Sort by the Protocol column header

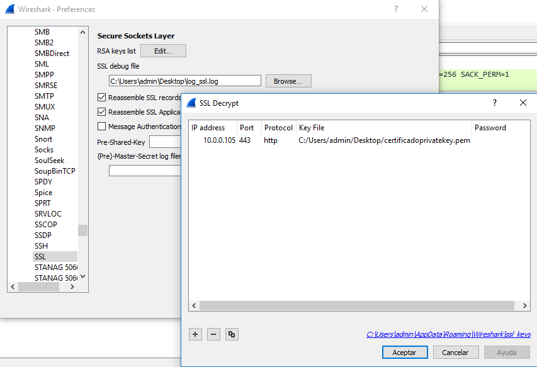[x=278, y=128]
